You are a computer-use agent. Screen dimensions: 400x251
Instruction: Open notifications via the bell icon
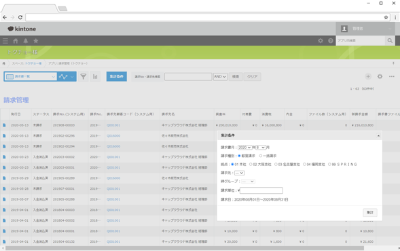(x=26, y=41)
